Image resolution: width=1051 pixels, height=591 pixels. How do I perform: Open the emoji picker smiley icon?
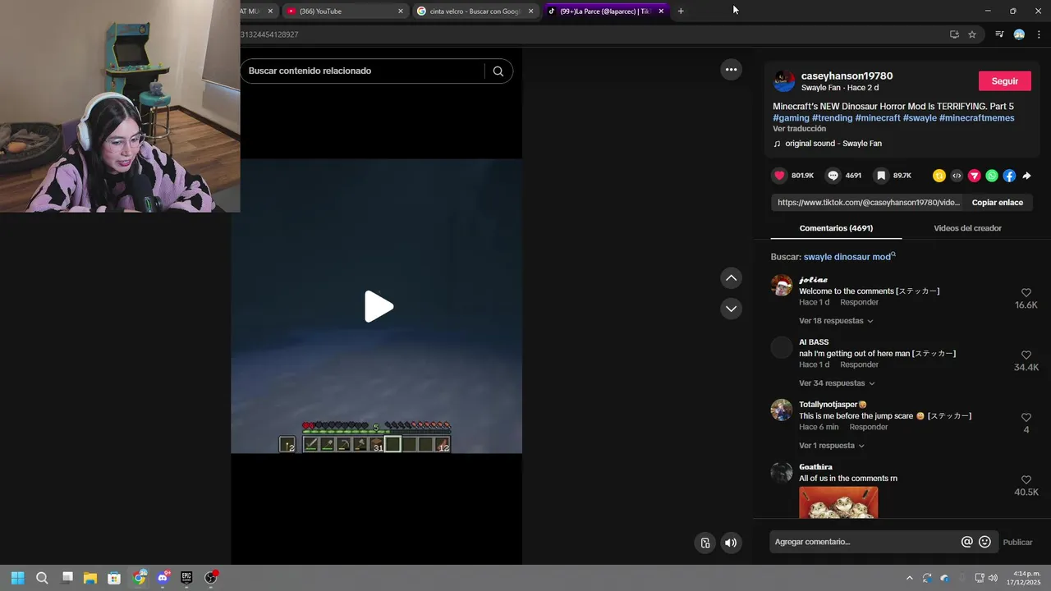pos(984,542)
